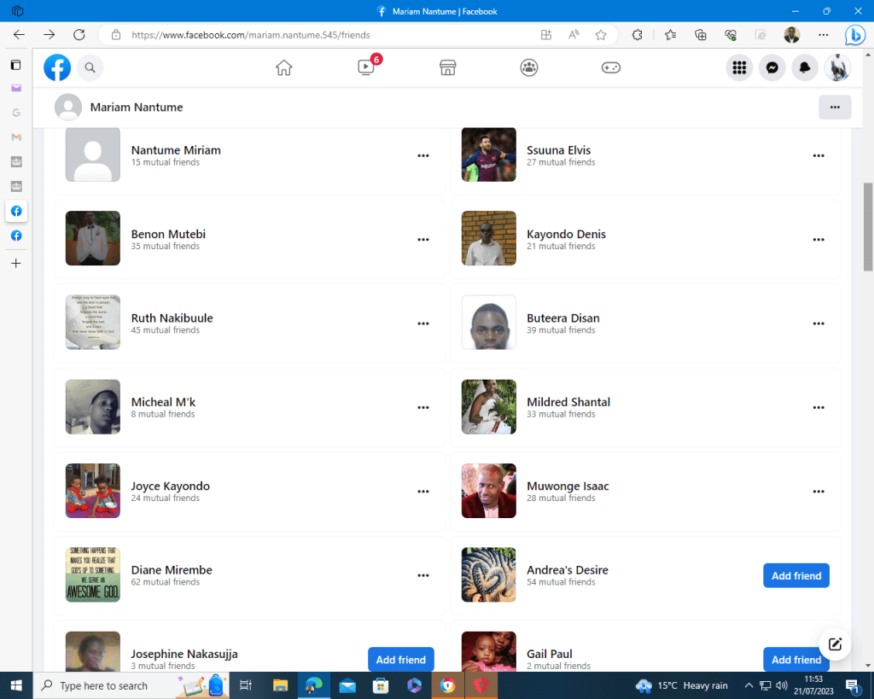Open the Marketplace icon
The width and height of the screenshot is (874, 699).
(447, 67)
